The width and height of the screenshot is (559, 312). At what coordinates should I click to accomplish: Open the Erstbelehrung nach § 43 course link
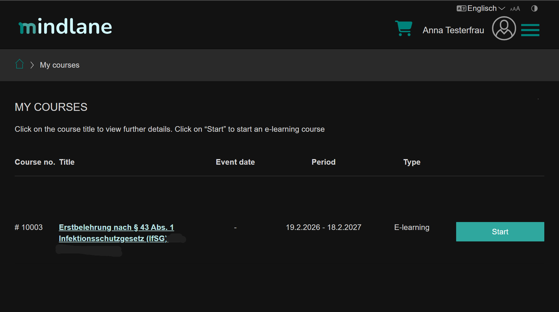click(x=116, y=233)
